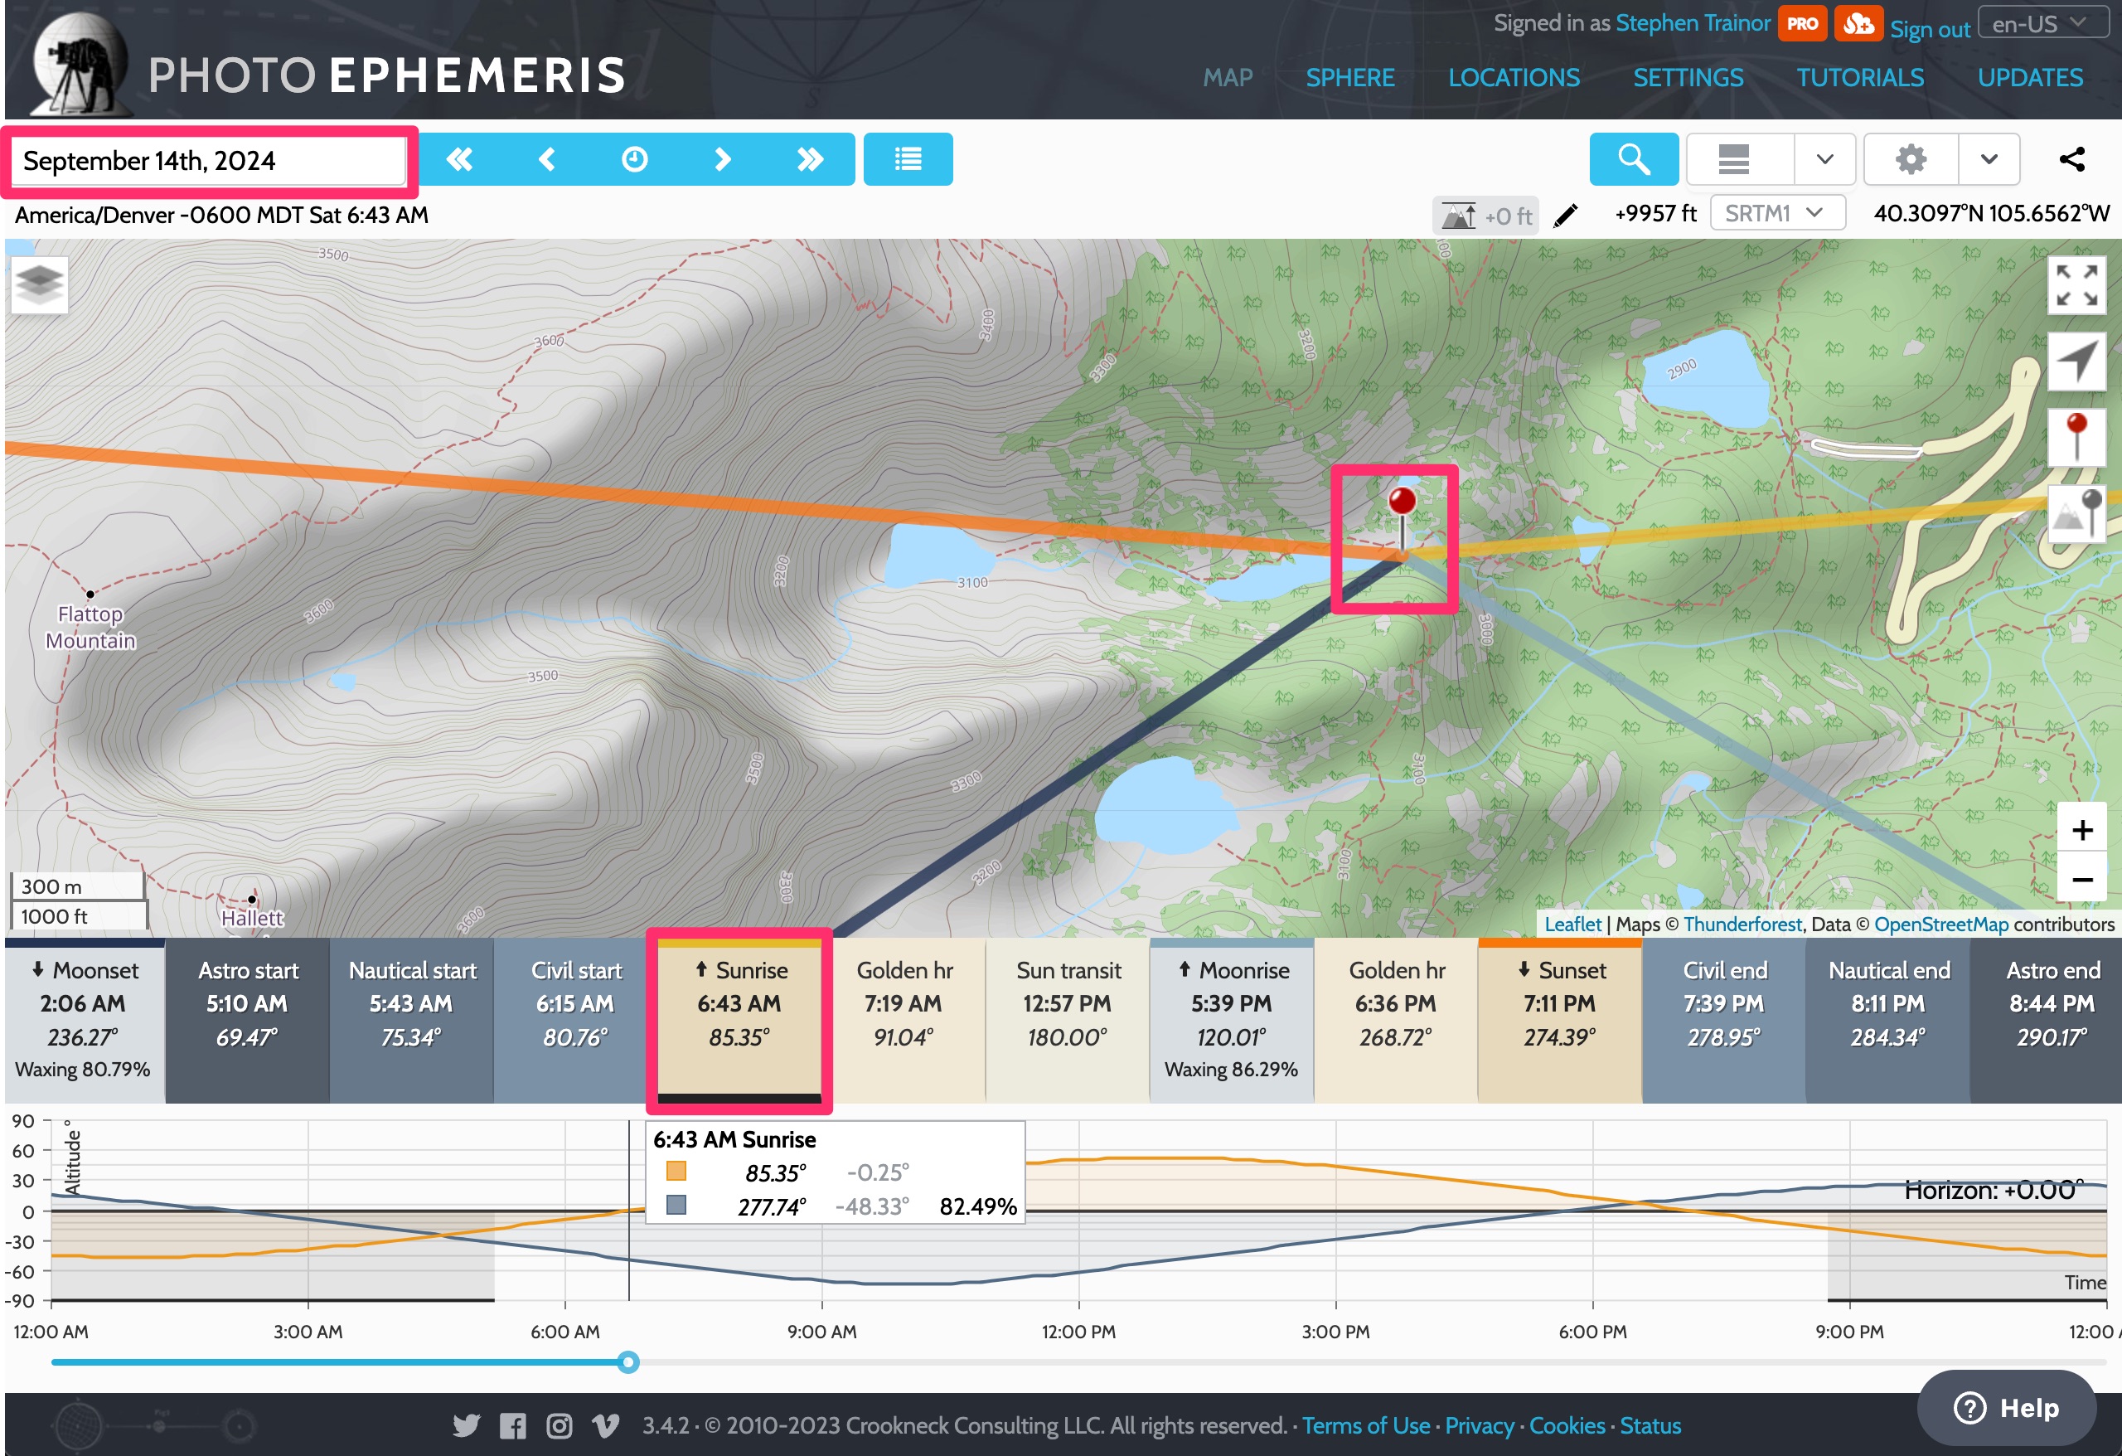Select the Moonrise 5:39 PM event
Screen dimensions: 2122x1456
point(1232,1021)
